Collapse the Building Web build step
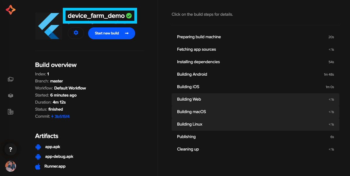Screen dimensions: 350x176 pos(255,99)
